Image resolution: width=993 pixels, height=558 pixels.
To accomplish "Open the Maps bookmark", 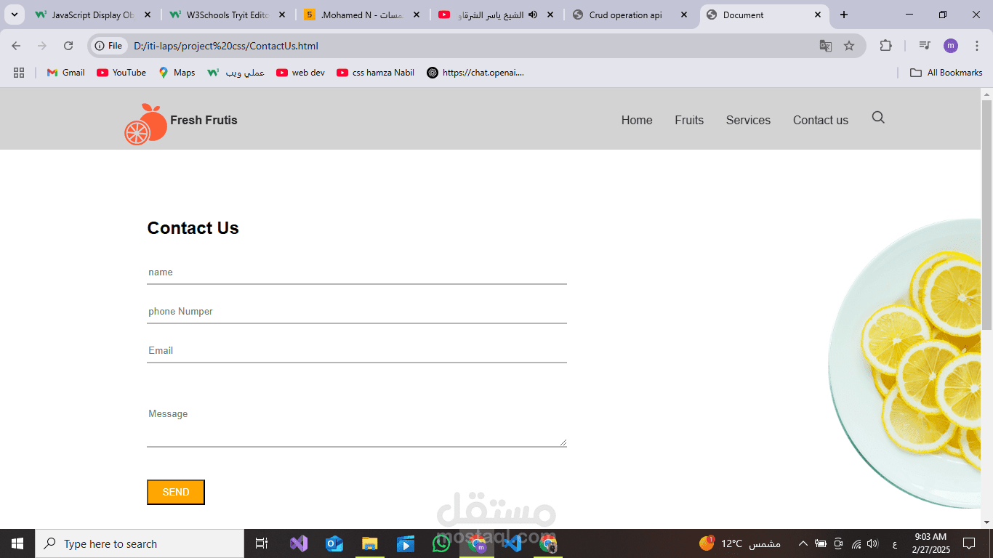I will tap(177, 73).
